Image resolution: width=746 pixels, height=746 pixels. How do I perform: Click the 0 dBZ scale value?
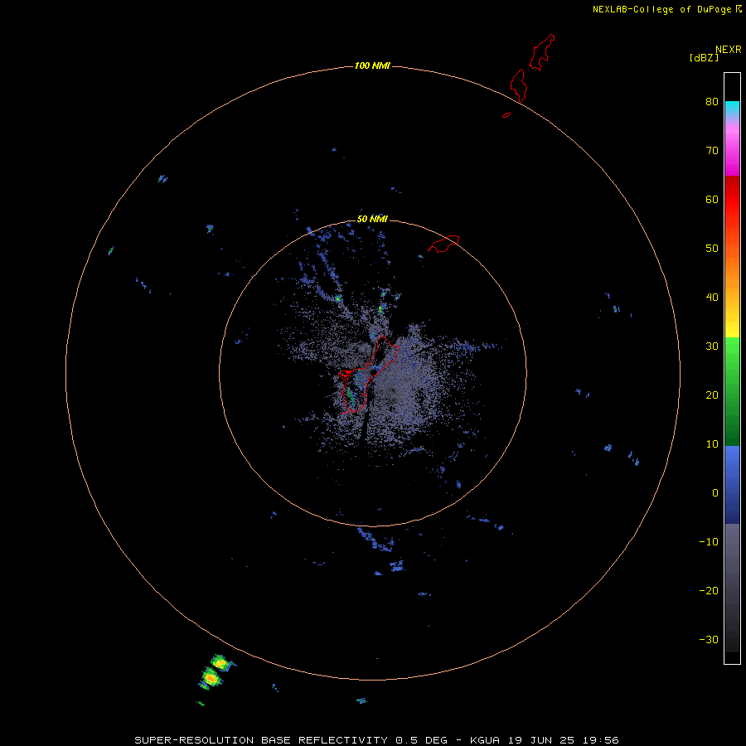[x=715, y=493]
